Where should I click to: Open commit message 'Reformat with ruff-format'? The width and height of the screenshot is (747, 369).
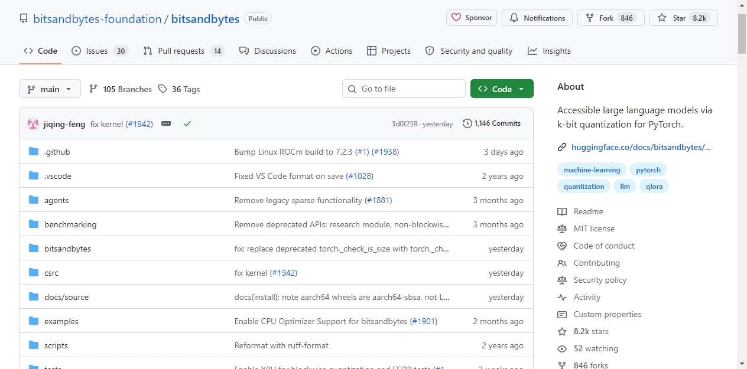281,345
